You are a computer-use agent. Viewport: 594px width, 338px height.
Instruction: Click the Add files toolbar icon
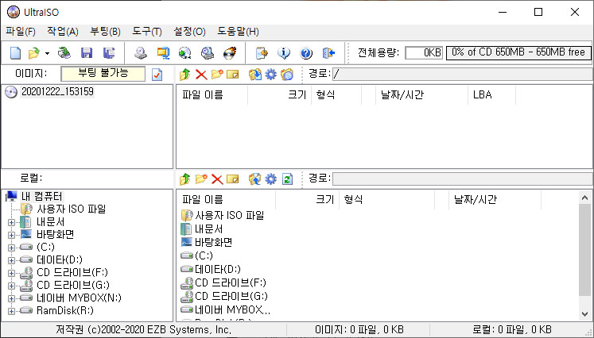tap(262, 53)
